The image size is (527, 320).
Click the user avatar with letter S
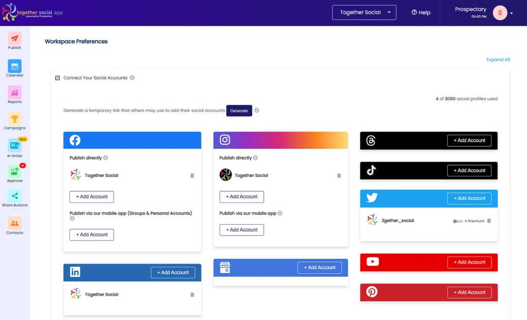500,13
